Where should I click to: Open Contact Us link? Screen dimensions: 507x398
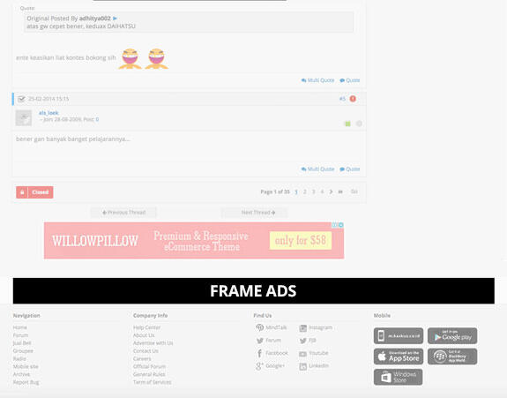145,350
